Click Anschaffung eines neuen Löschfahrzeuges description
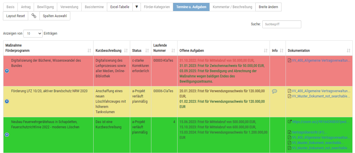This screenshot has width=355, height=153. click(x=111, y=102)
